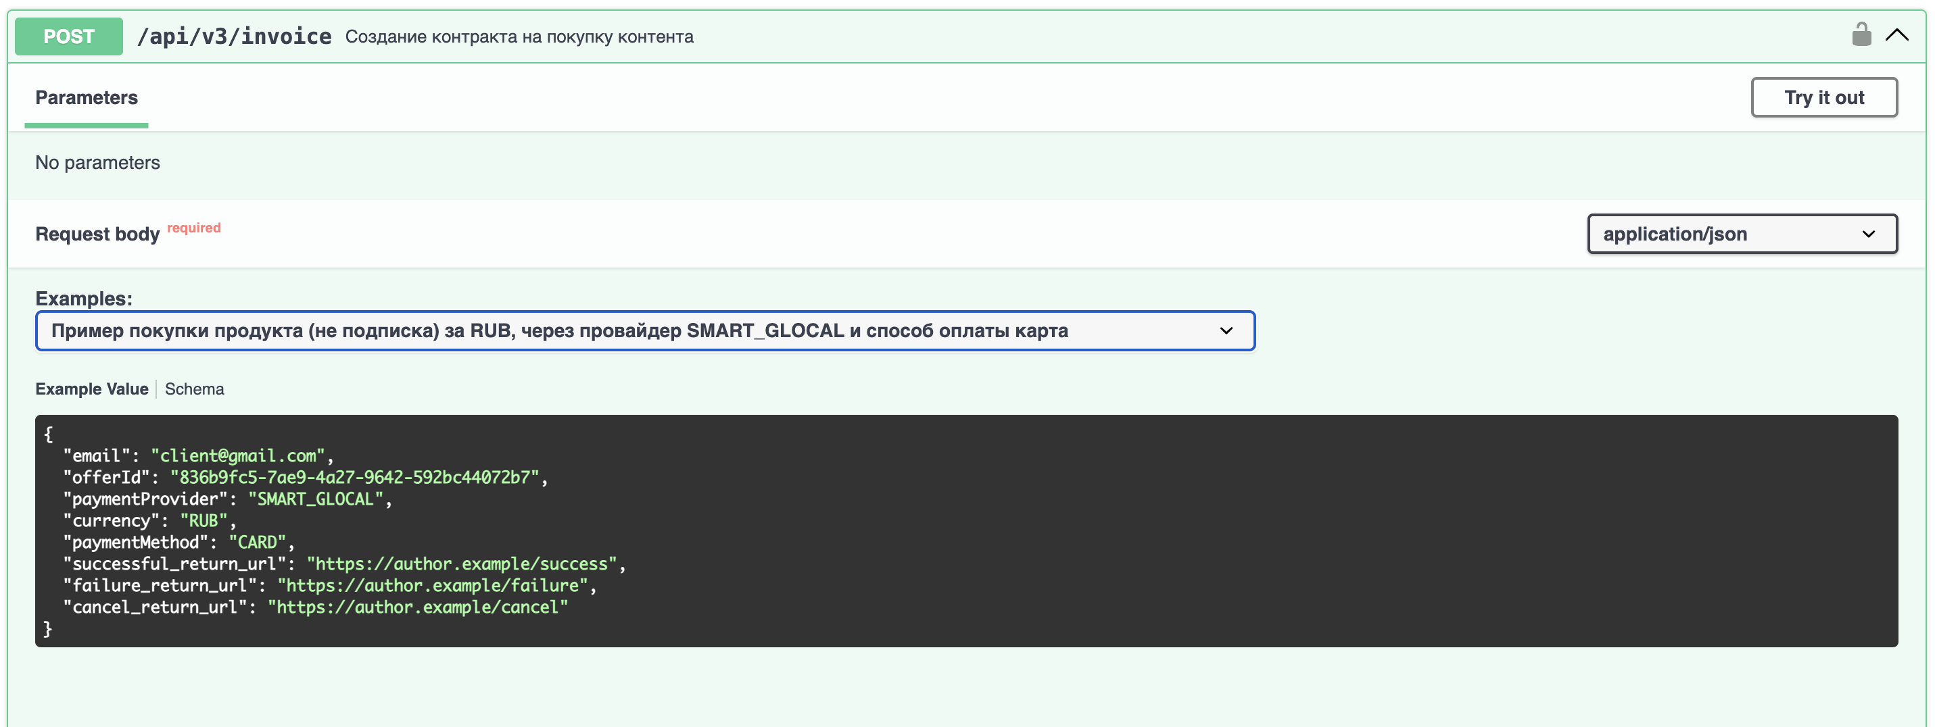Click the 'Request body' label

(97, 234)
